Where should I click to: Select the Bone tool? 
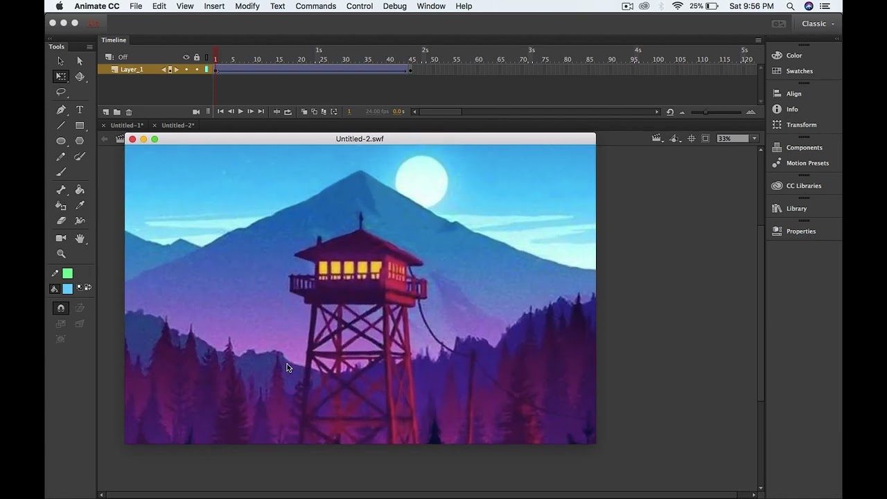coord(61,189)
